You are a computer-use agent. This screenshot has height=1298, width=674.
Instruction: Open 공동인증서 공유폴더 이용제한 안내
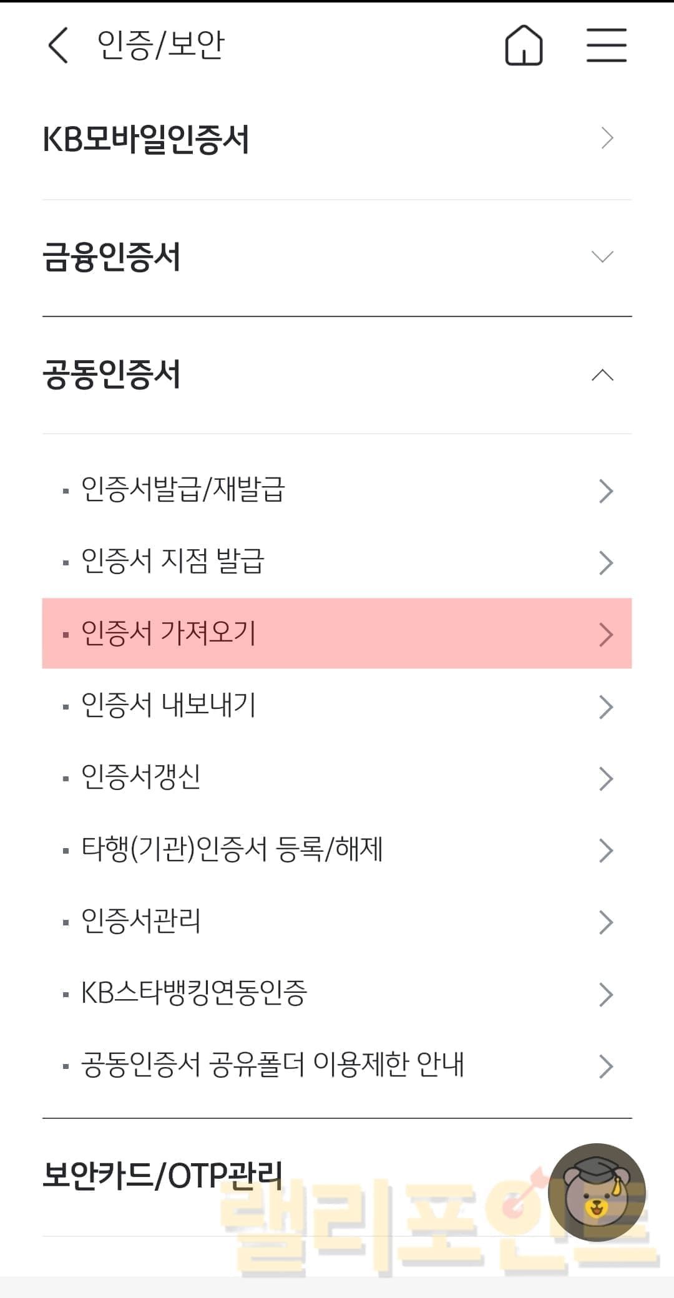[x=273, y=1065]
